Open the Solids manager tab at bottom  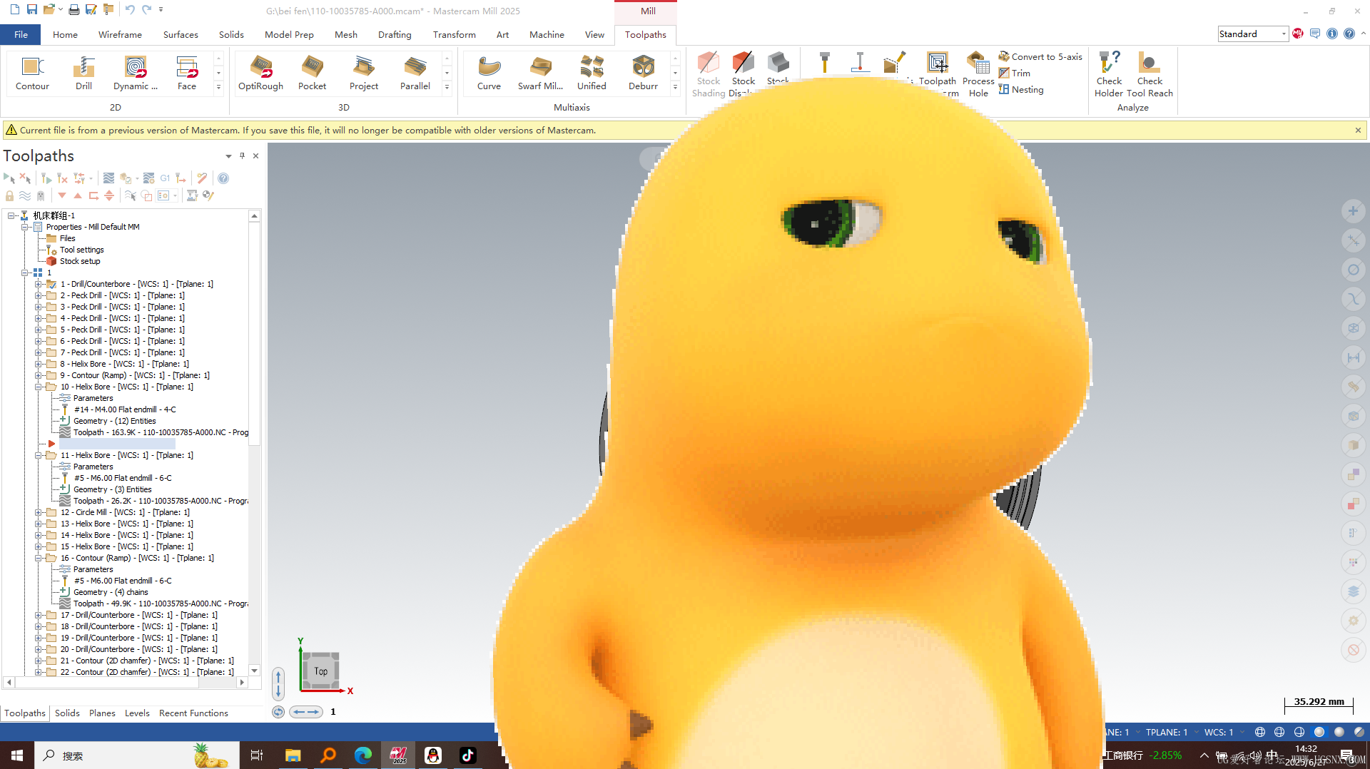click(67, 713)
